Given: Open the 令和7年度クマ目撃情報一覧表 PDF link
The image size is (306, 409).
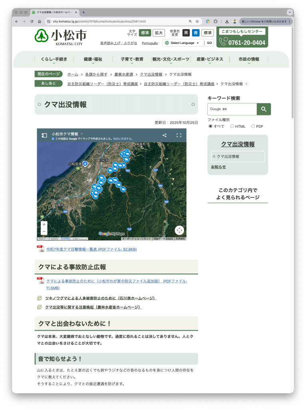Looking at the screenshot, I should tap(91, 249).
